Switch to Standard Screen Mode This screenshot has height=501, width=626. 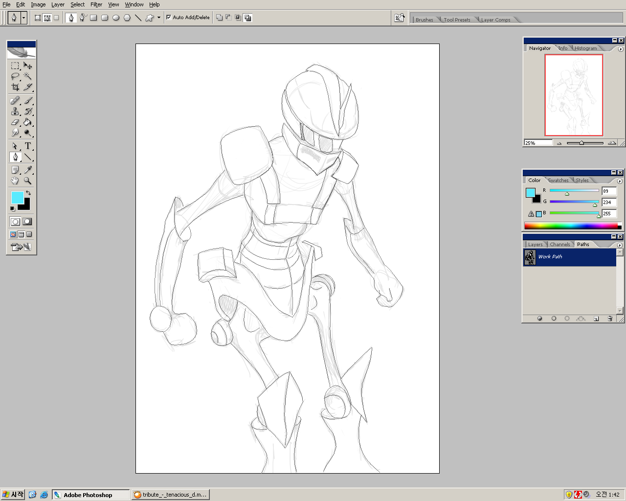tap(13, 234)
